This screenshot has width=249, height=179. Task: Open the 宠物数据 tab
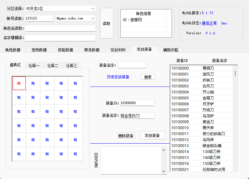(39, 50)
